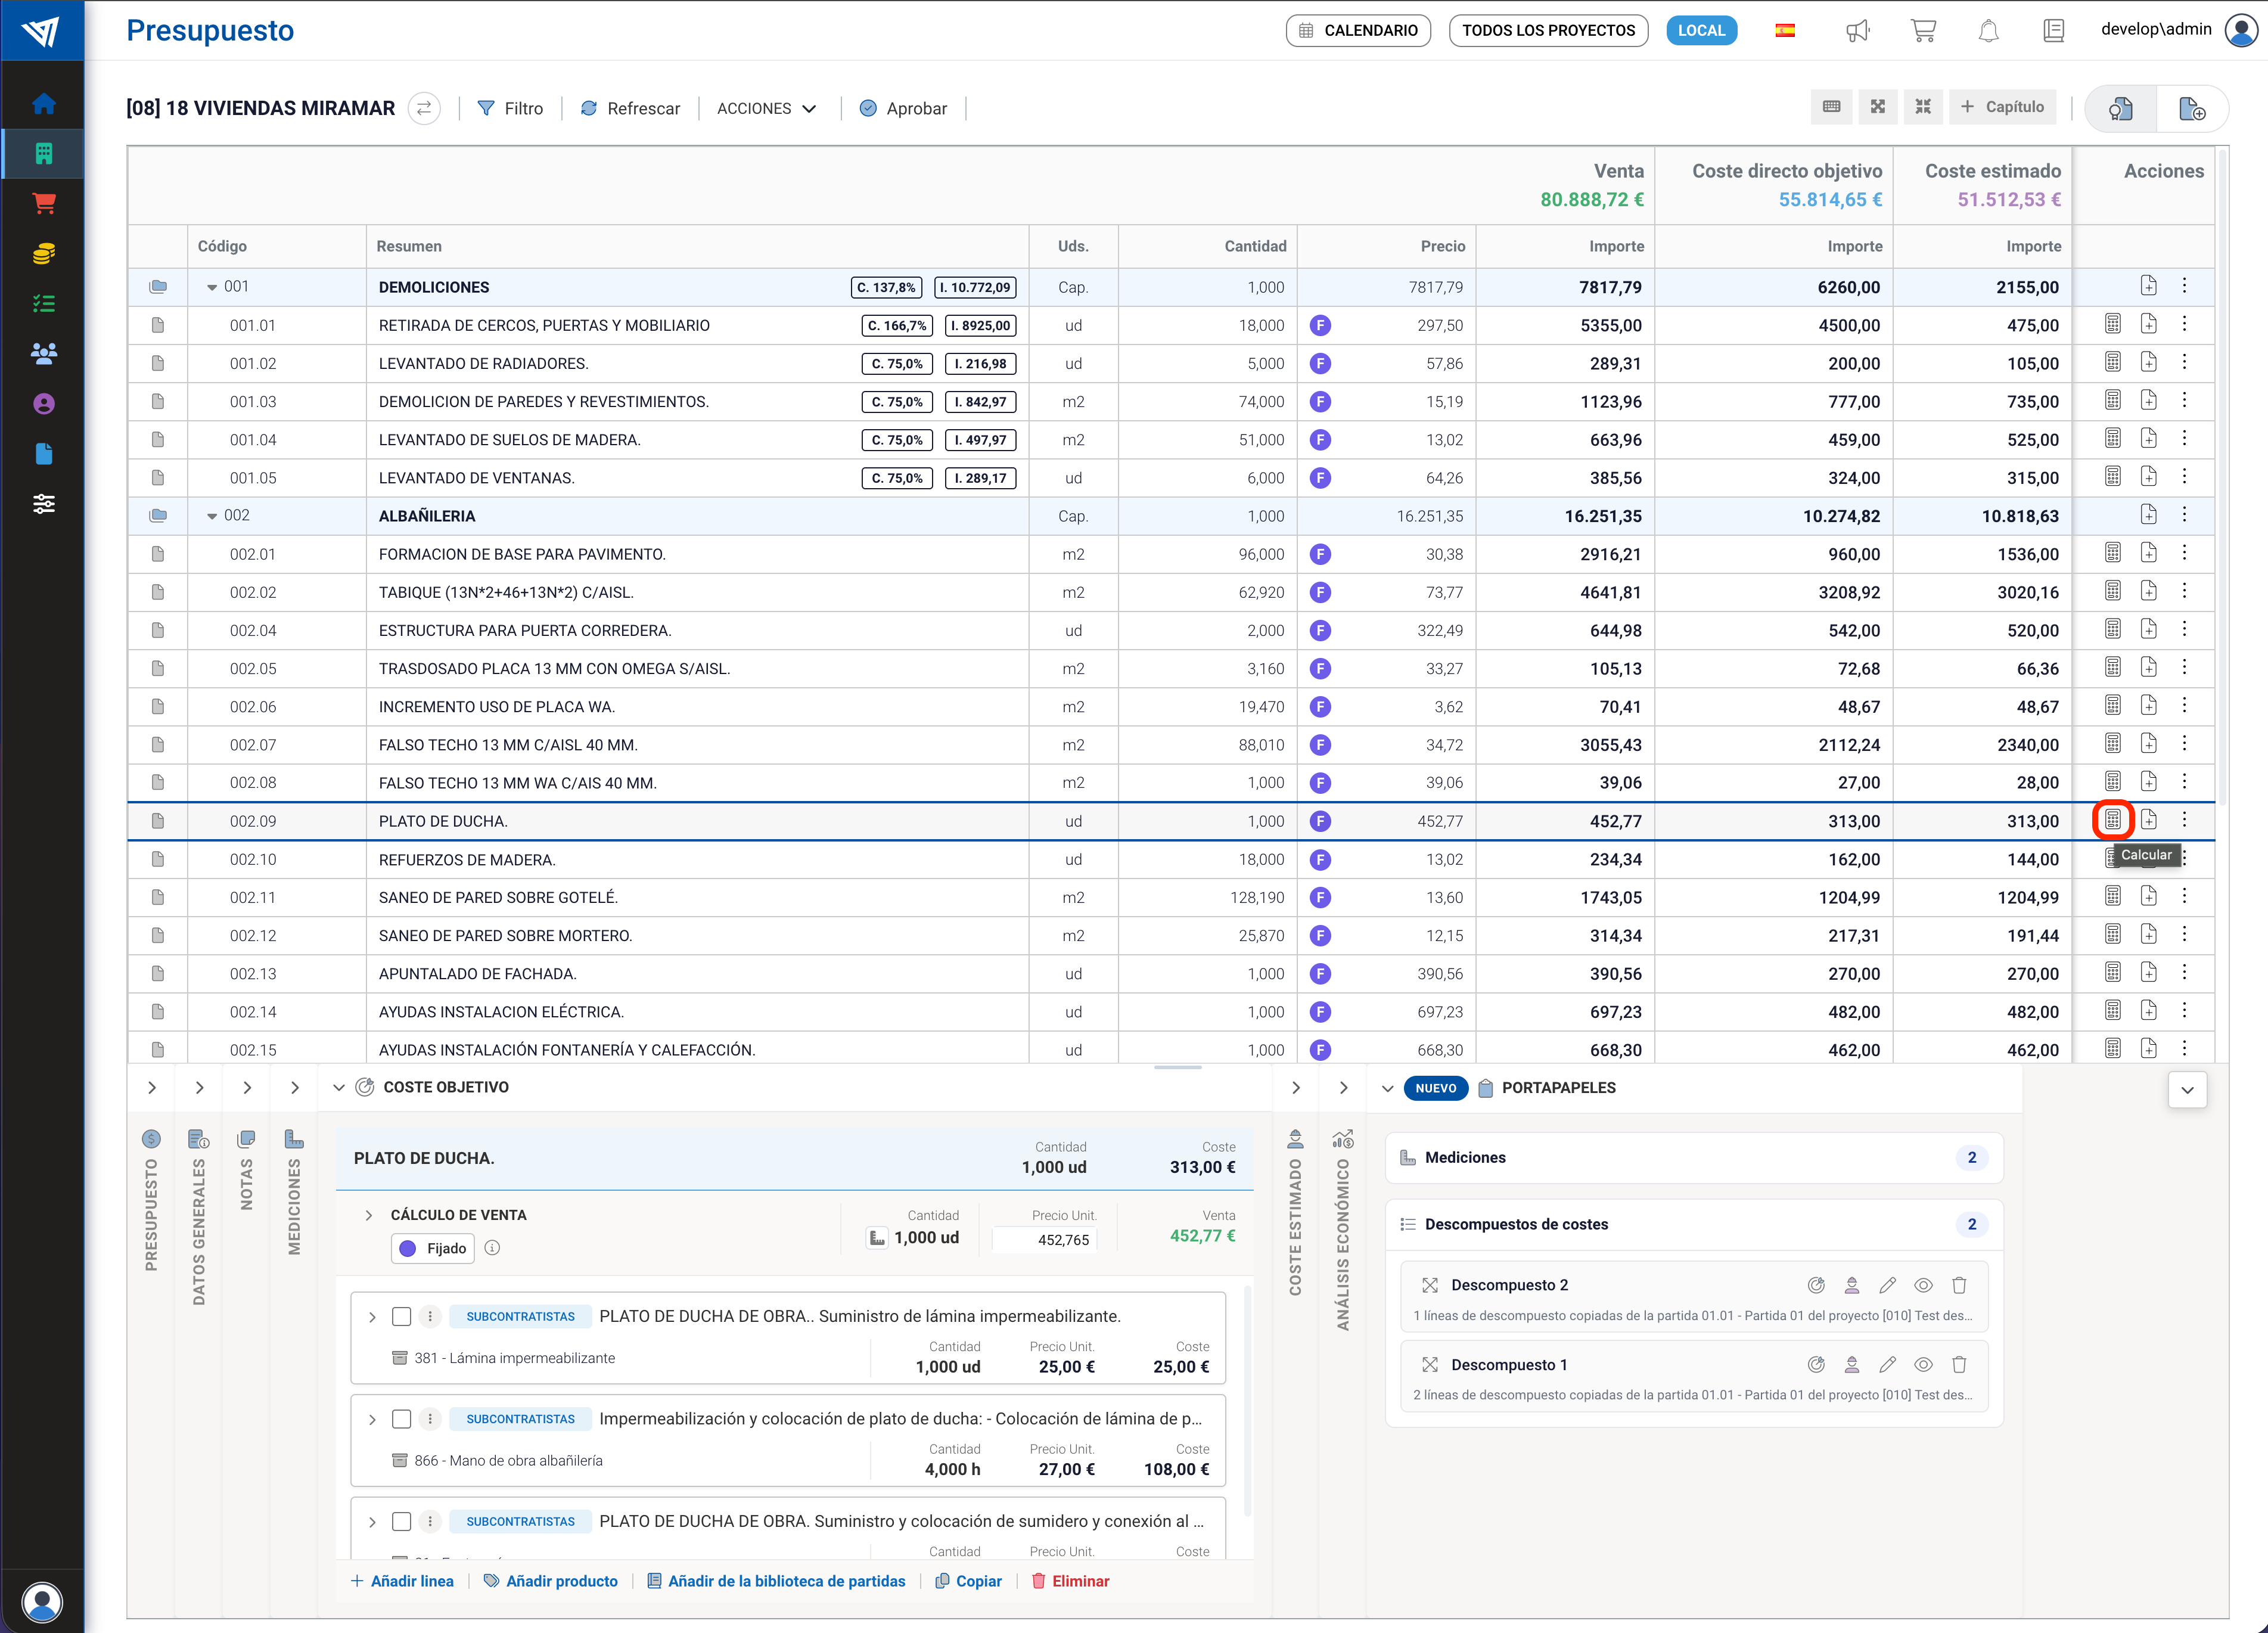Edit Descompuesto 1 with pencil icon
This screenshot has height=1633, width=2268.
[1887, 1365]
